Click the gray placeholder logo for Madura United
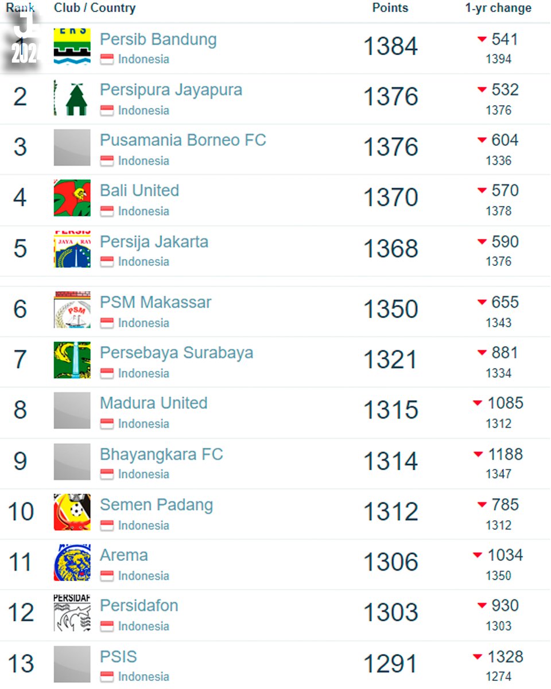The image size is (551, 689). (x=72, y=411)
